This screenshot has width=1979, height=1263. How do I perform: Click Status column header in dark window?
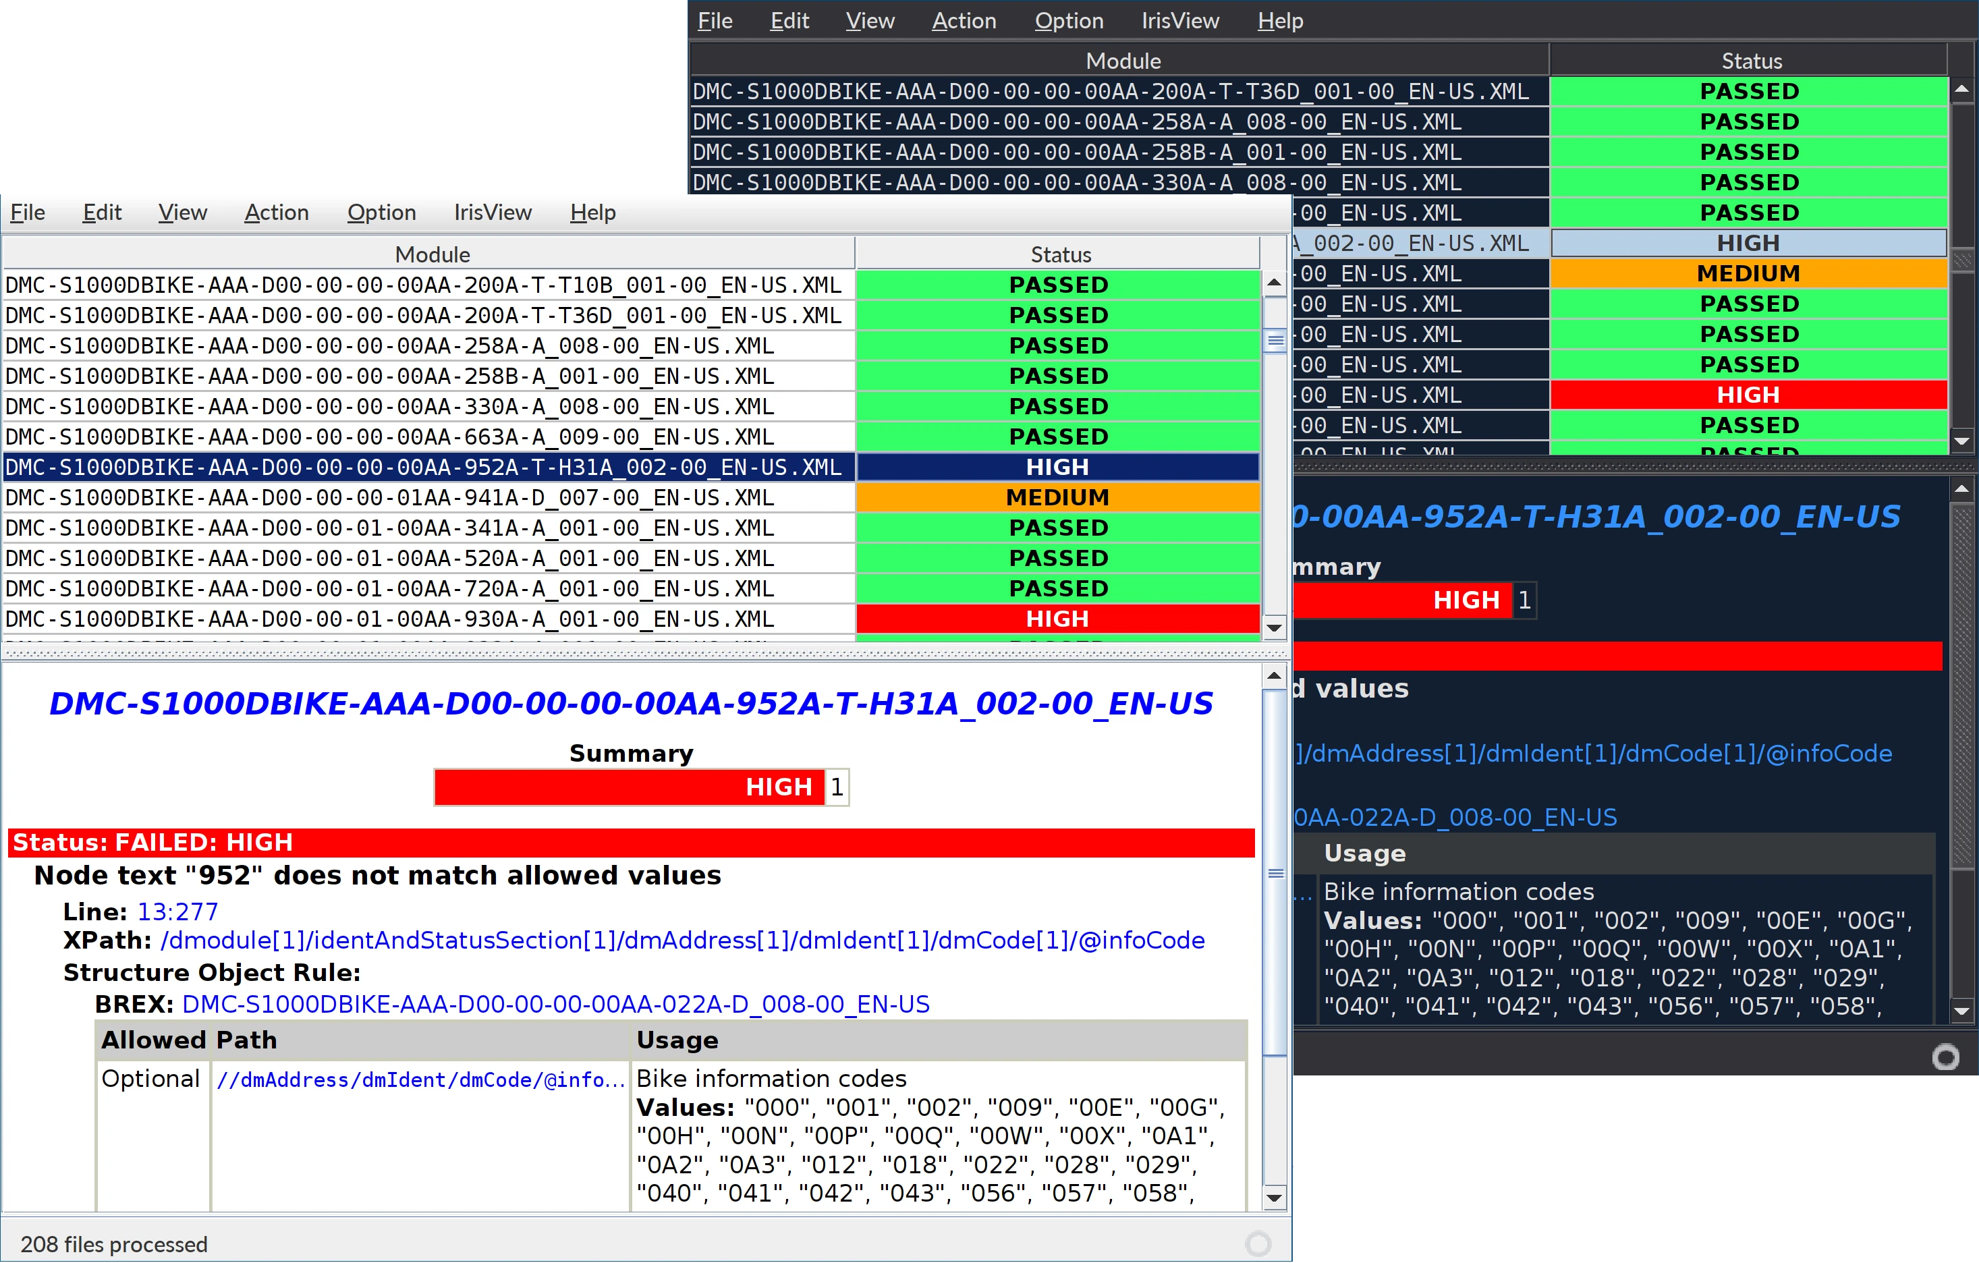pyautogui.click(x=1750, y=61)
